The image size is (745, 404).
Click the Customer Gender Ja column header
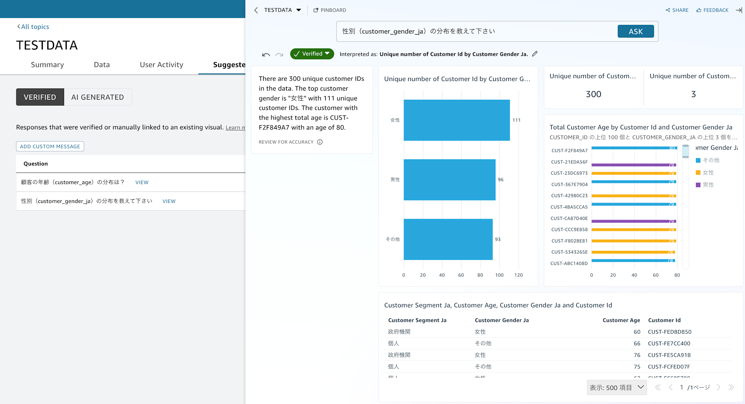tap(502, 320)
